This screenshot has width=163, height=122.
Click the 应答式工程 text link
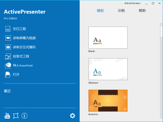pos(21,56)
